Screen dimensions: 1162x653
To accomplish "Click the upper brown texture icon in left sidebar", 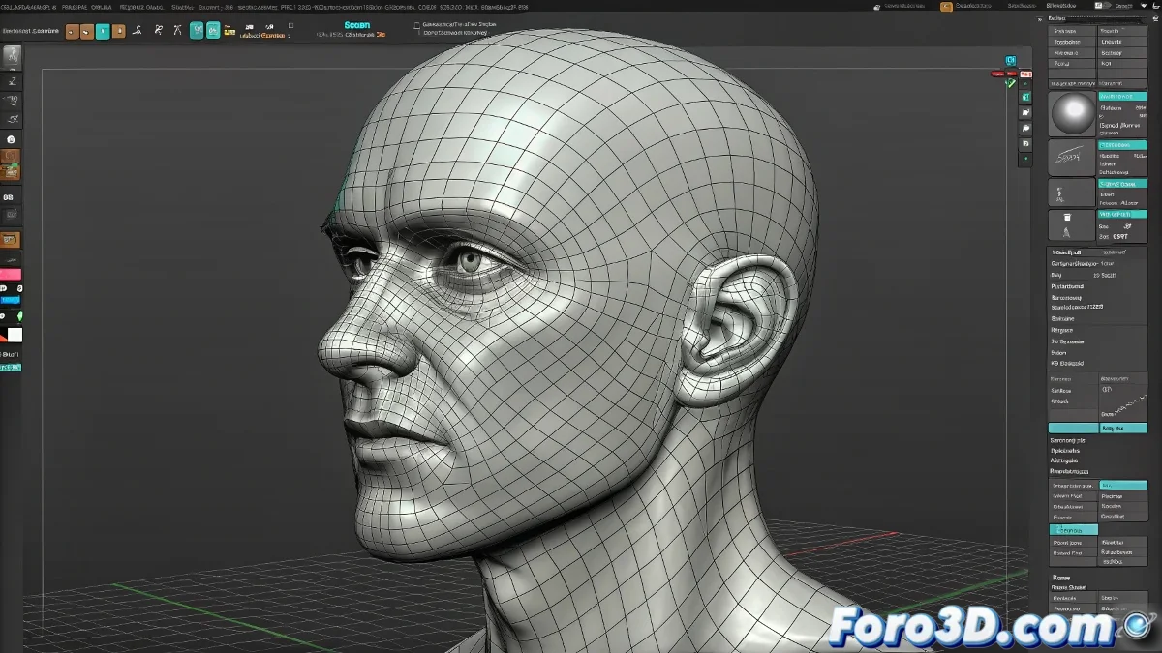I will tap(11, 157).
